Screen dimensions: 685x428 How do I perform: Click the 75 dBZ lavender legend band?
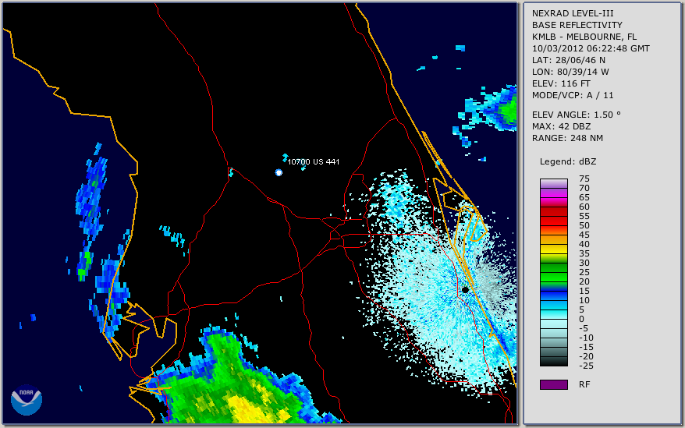pos(553,183)
